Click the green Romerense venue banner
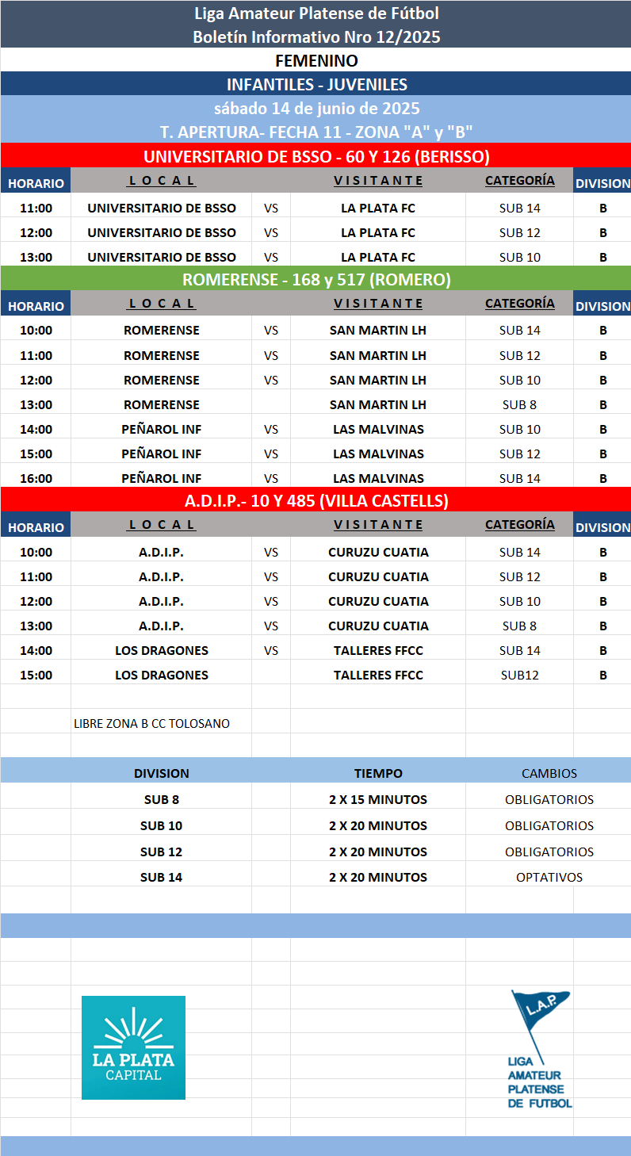This screenshot has width=631, height=1156. click(316, 279)
